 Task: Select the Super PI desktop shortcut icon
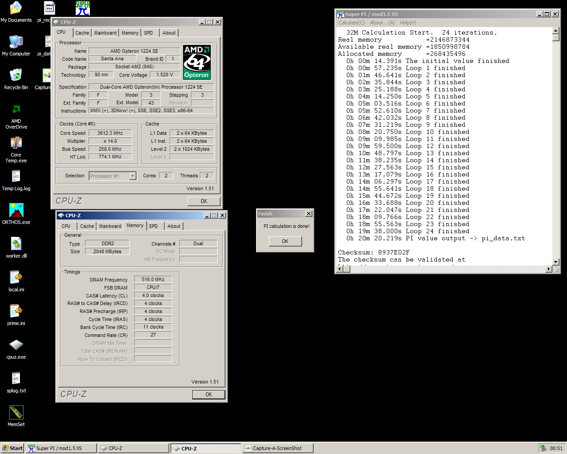point(83,8)
